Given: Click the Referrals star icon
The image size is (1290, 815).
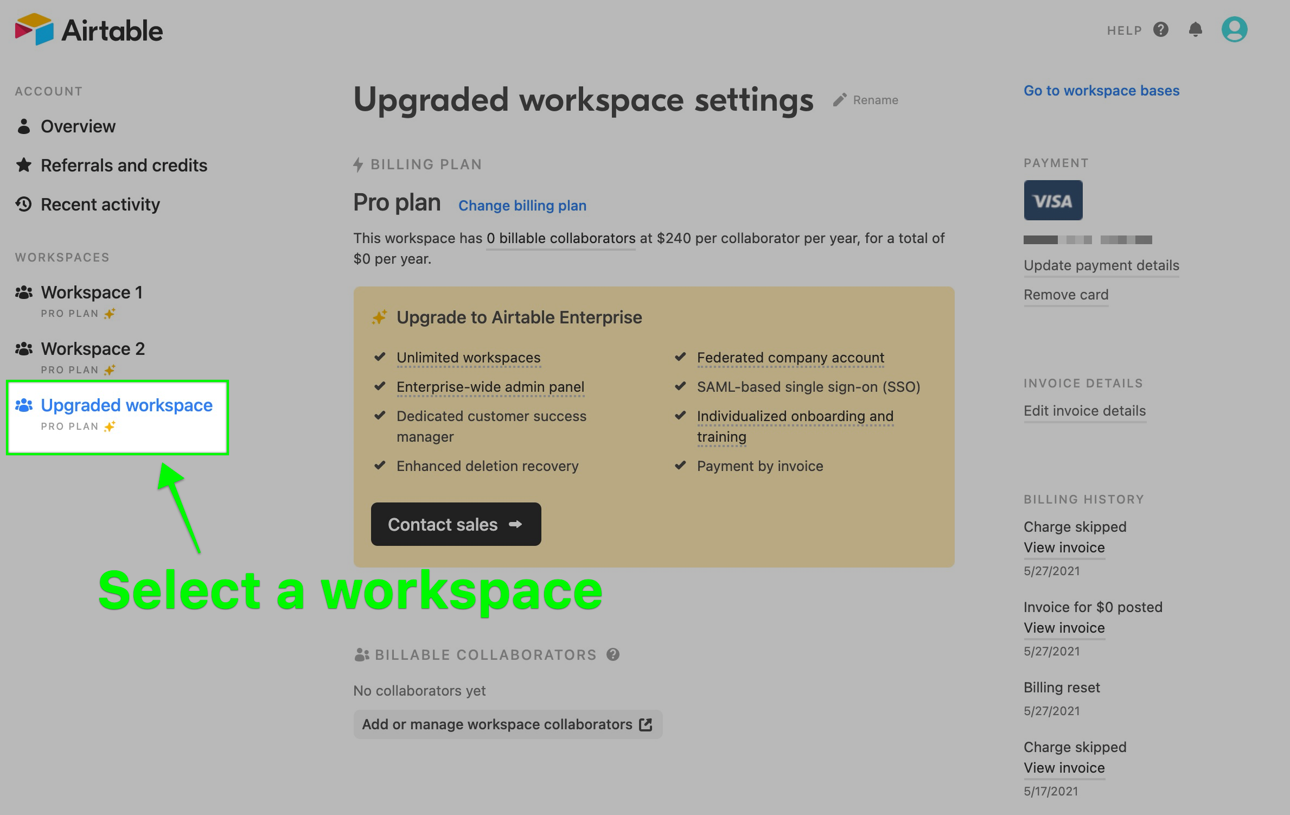Looking at the screenshot, I should click(x=23, y=165).
